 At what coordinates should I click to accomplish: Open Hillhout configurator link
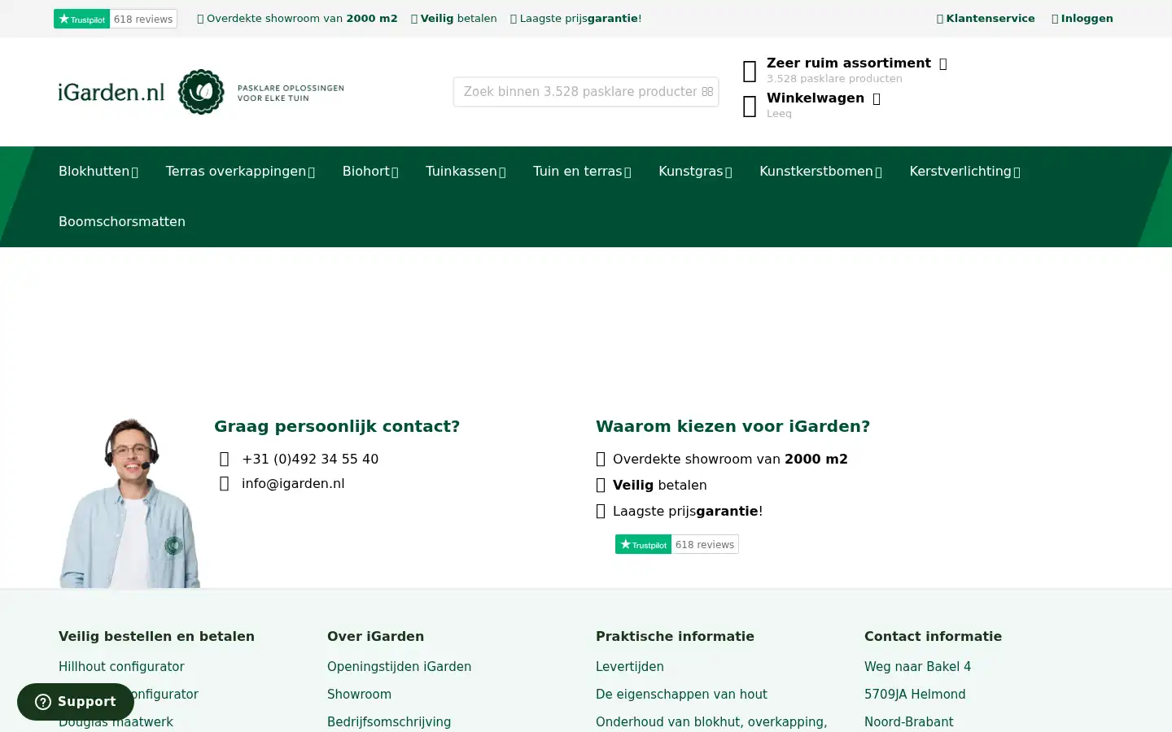[x=121, y=667]
